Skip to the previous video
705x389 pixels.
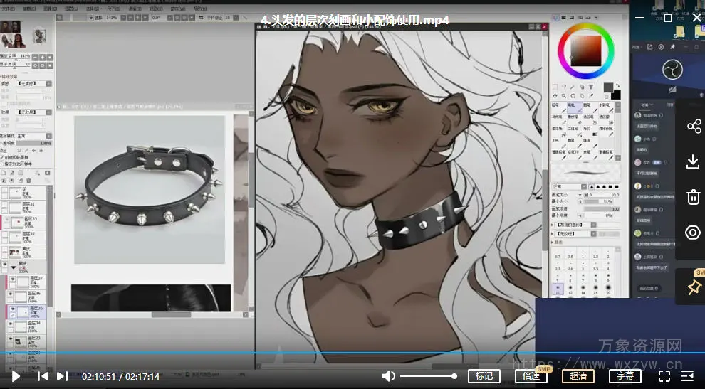click(x=43, y=376)
